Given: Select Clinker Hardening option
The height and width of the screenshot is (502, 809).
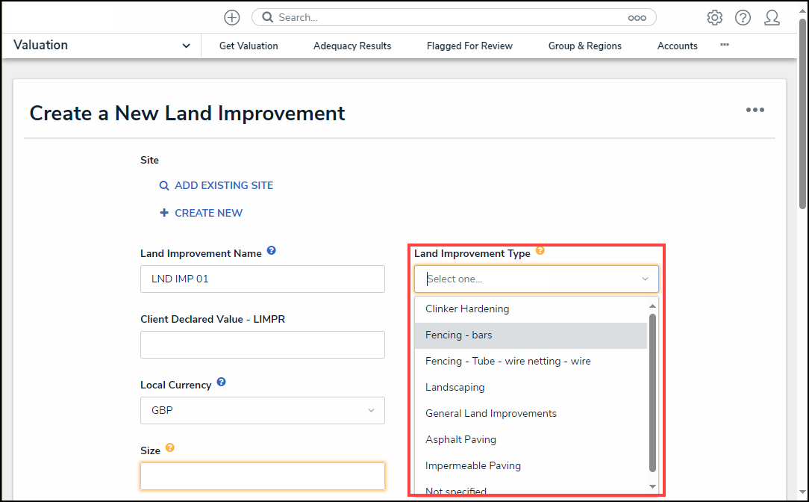Looking at the screenshot, I should pos(531,309).
